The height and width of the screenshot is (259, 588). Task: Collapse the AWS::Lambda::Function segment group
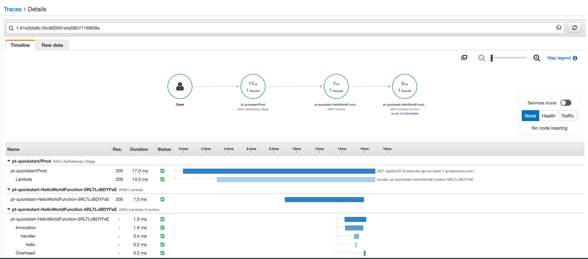(9, 210)
